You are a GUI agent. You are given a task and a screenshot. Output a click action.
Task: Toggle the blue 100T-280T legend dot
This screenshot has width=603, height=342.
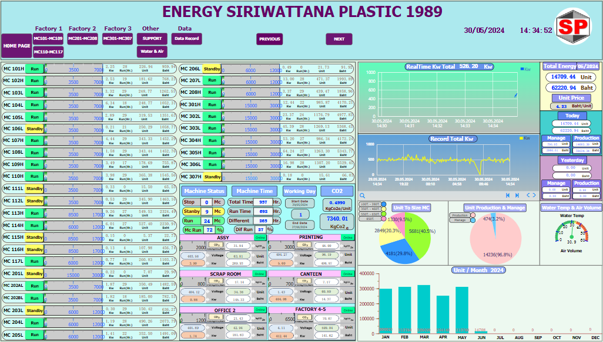point(384,205)
